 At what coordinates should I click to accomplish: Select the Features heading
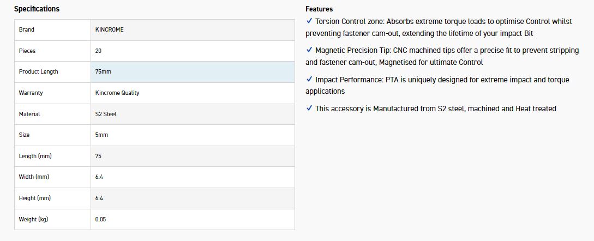pyautogui.click(x=319, y=9)
